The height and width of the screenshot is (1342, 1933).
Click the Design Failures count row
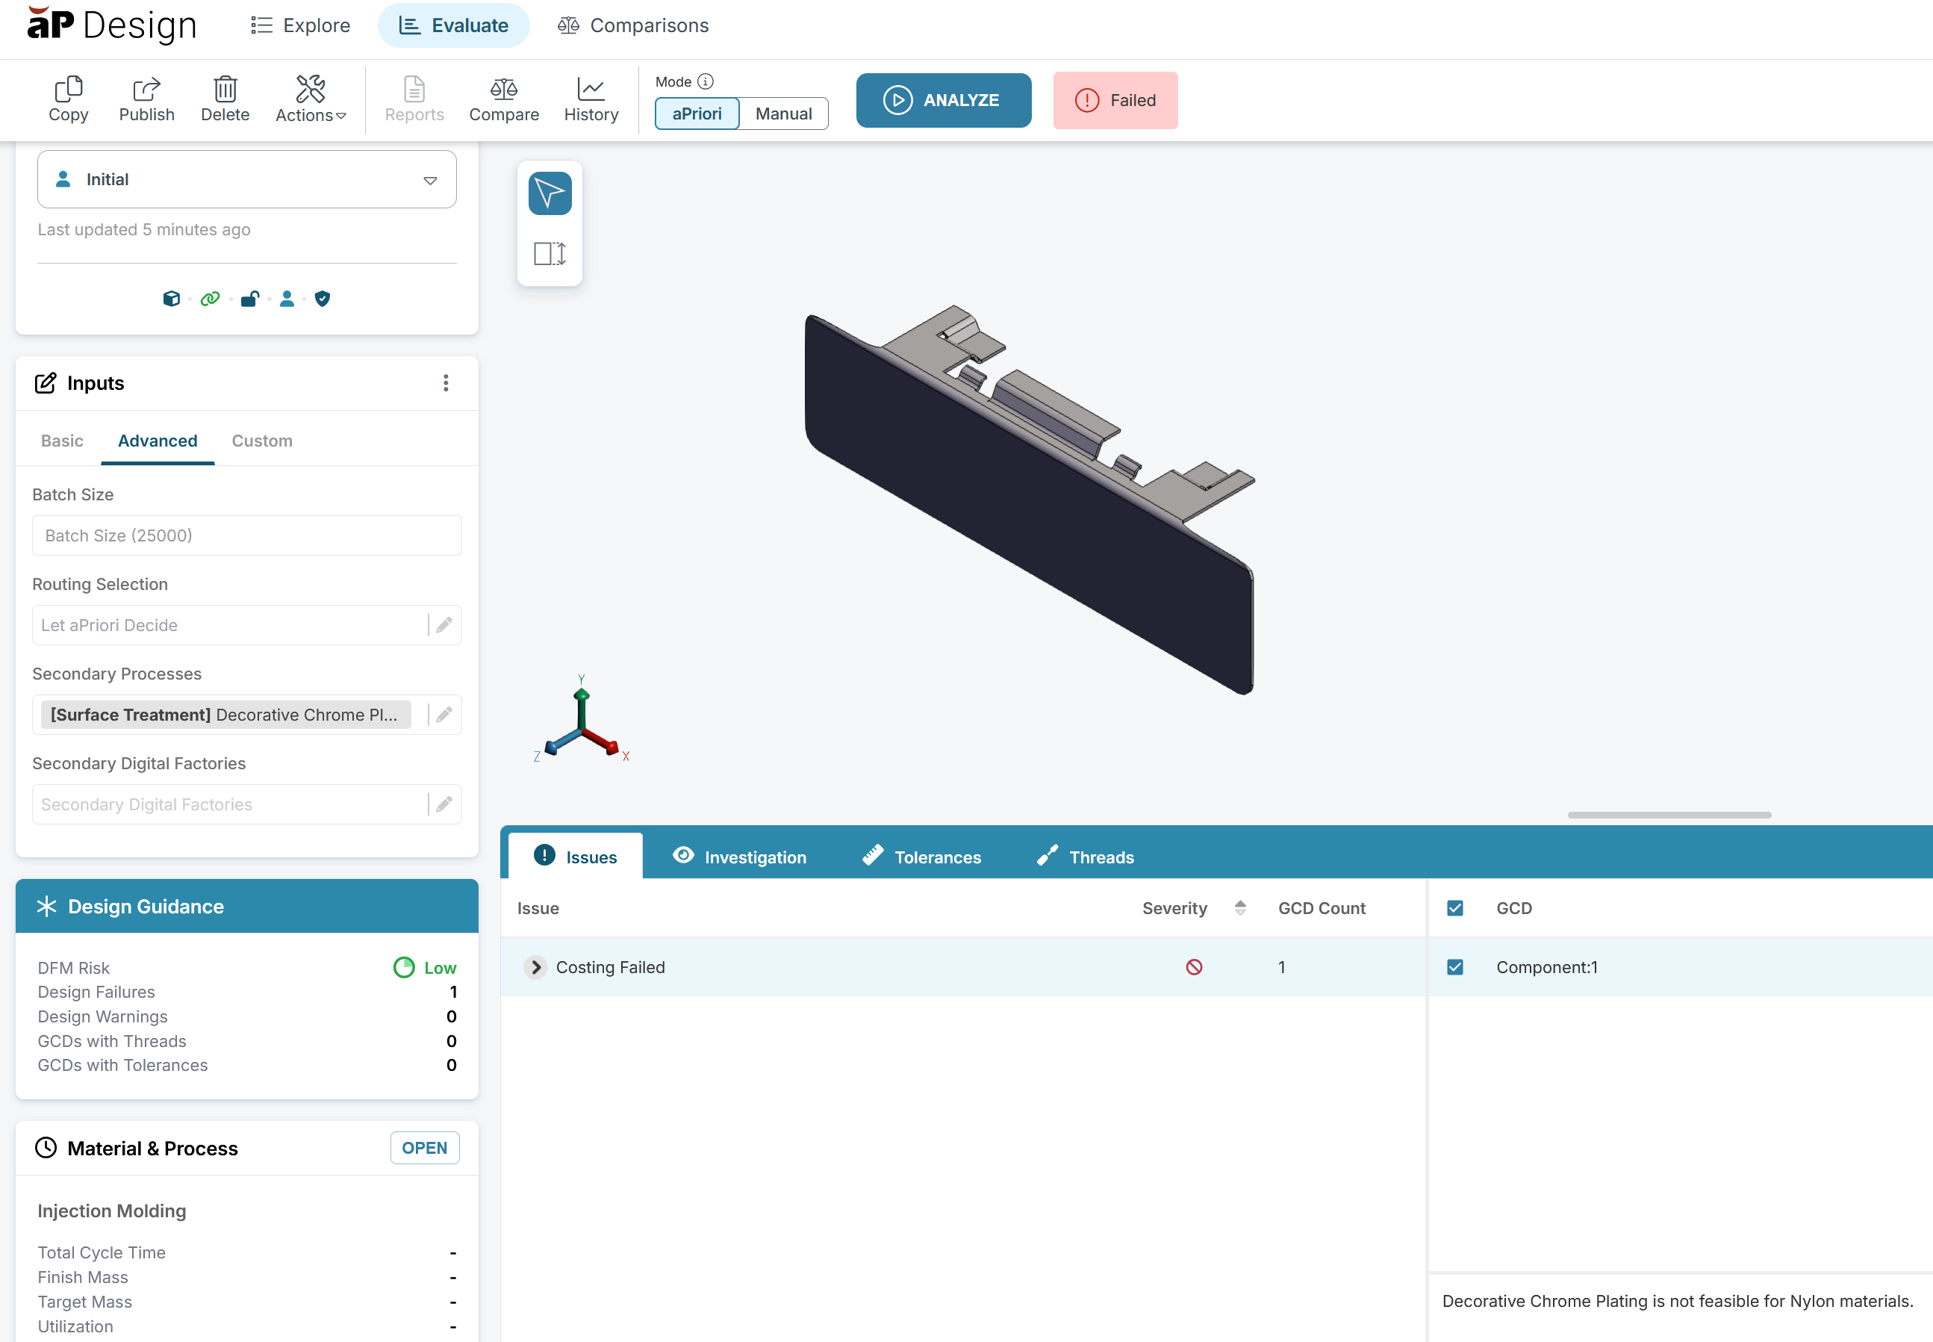pos(247,992)
